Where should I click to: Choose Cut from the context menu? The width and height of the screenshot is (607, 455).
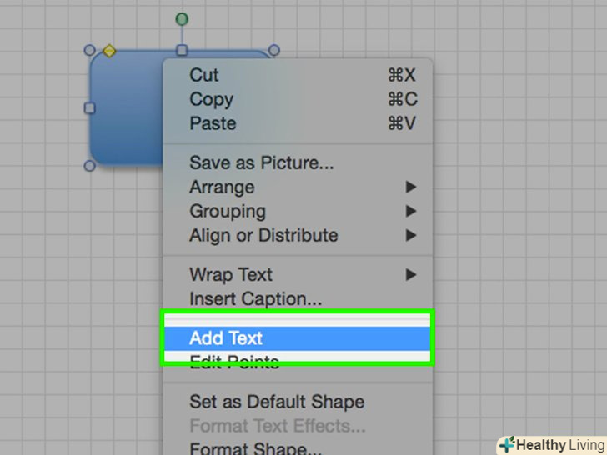click(203, 75)
